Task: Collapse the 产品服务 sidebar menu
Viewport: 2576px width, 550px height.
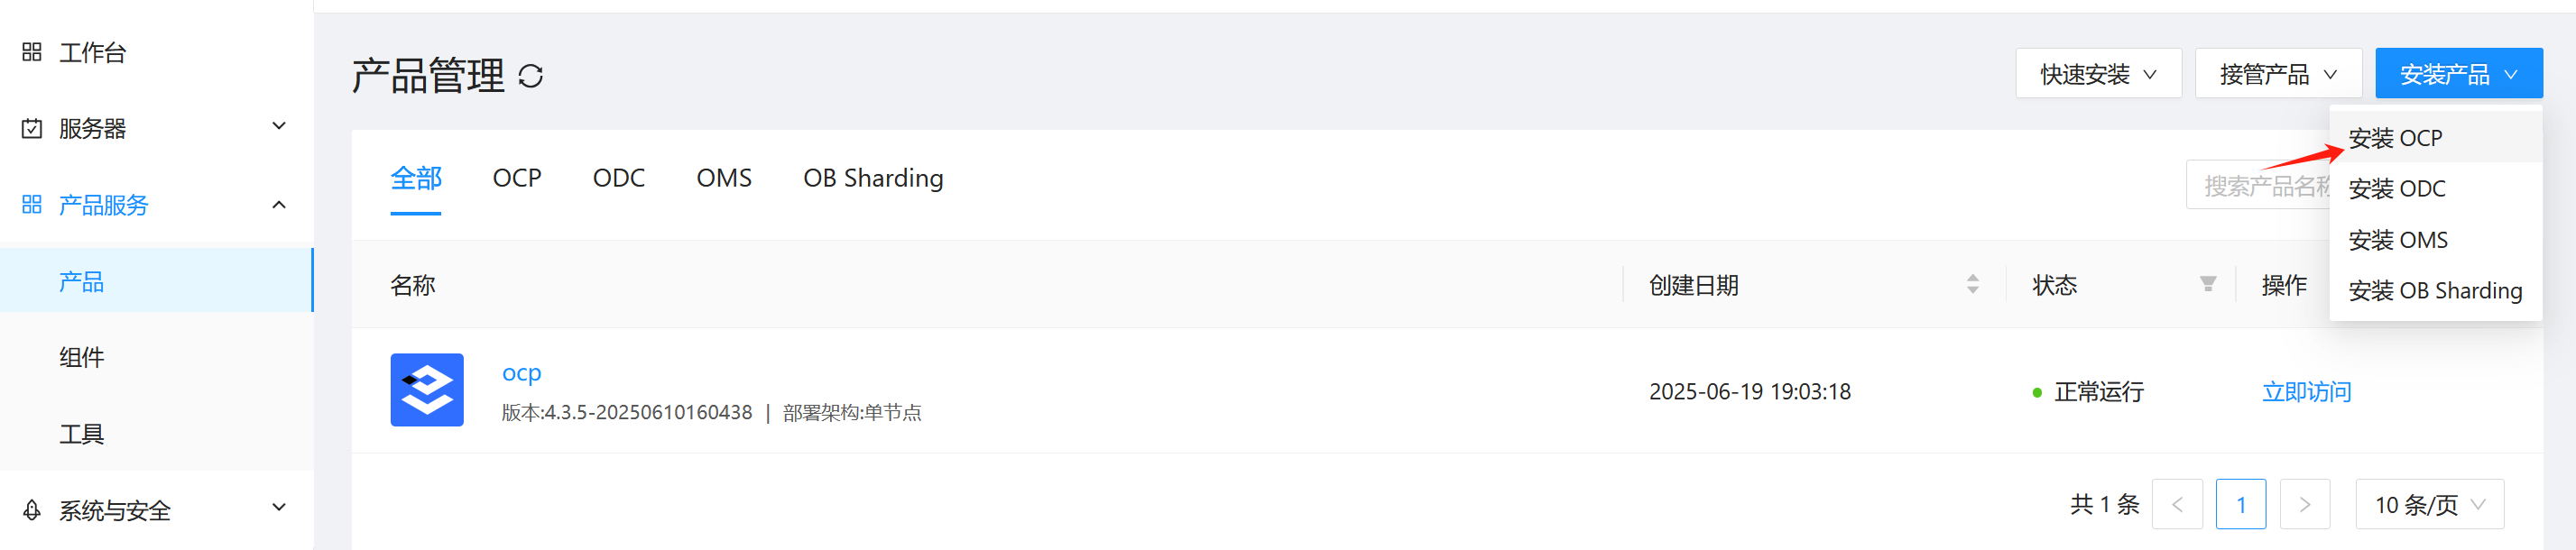Action: click(x=279, y=205)
